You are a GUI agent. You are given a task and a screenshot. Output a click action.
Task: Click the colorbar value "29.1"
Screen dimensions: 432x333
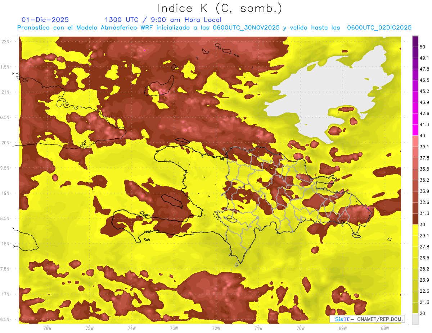(424, 236)
